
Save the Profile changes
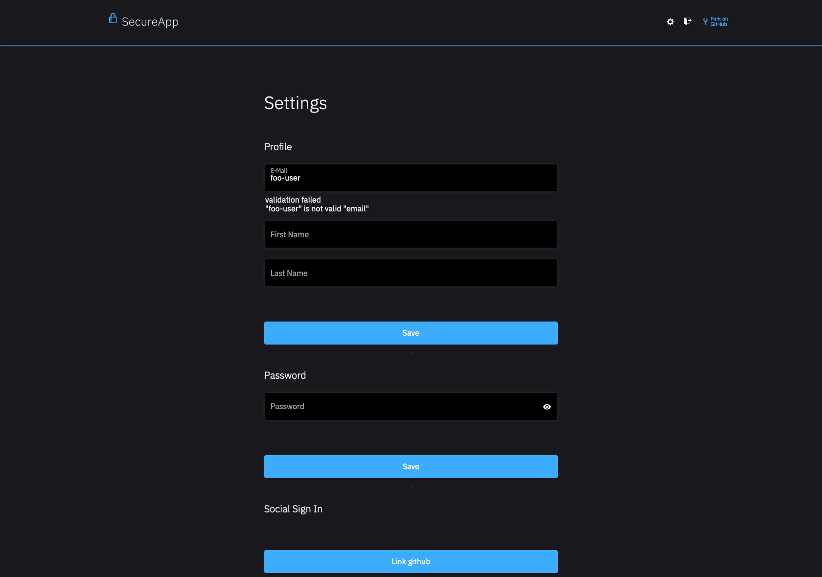tap(411, 333)
